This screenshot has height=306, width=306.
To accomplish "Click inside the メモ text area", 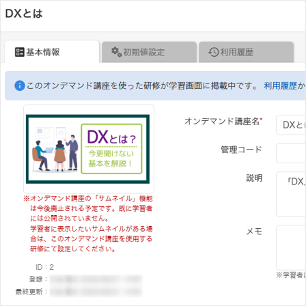I will point(291,247).
